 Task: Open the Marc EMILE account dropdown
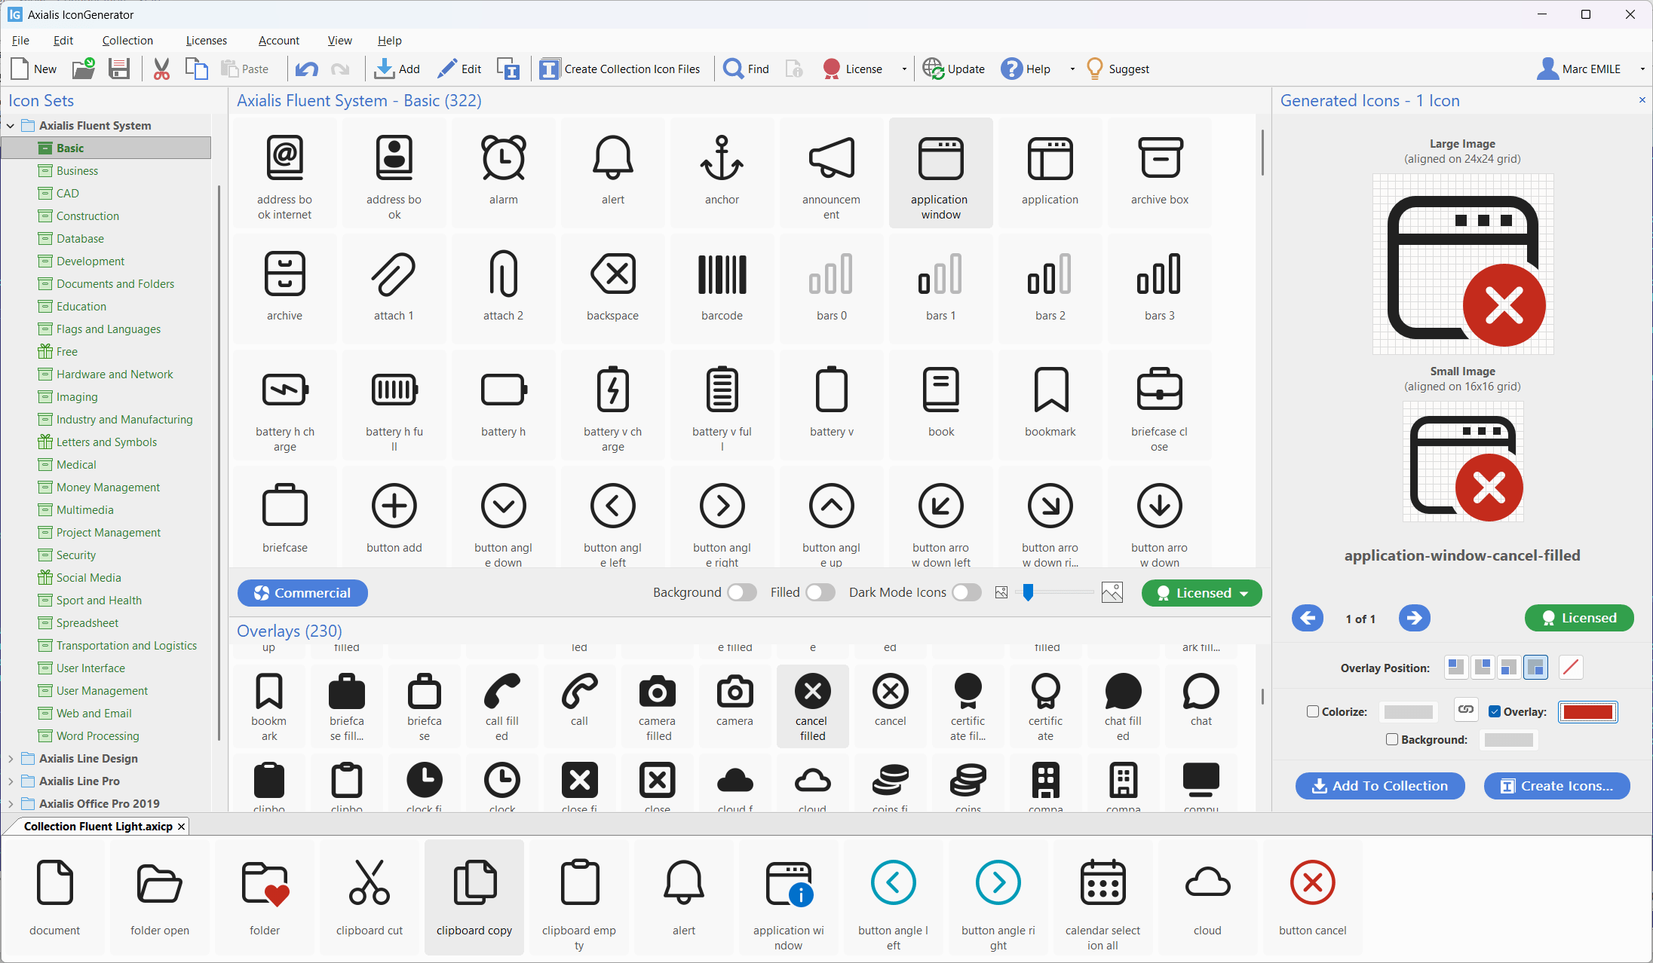click(x=1642, y=69)
